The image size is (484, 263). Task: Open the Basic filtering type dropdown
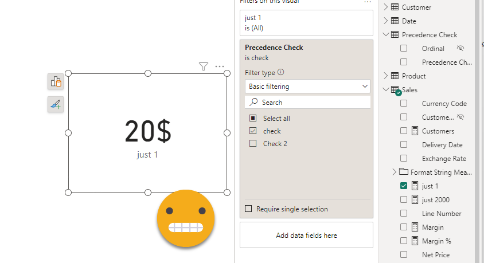tap(307, 87)
